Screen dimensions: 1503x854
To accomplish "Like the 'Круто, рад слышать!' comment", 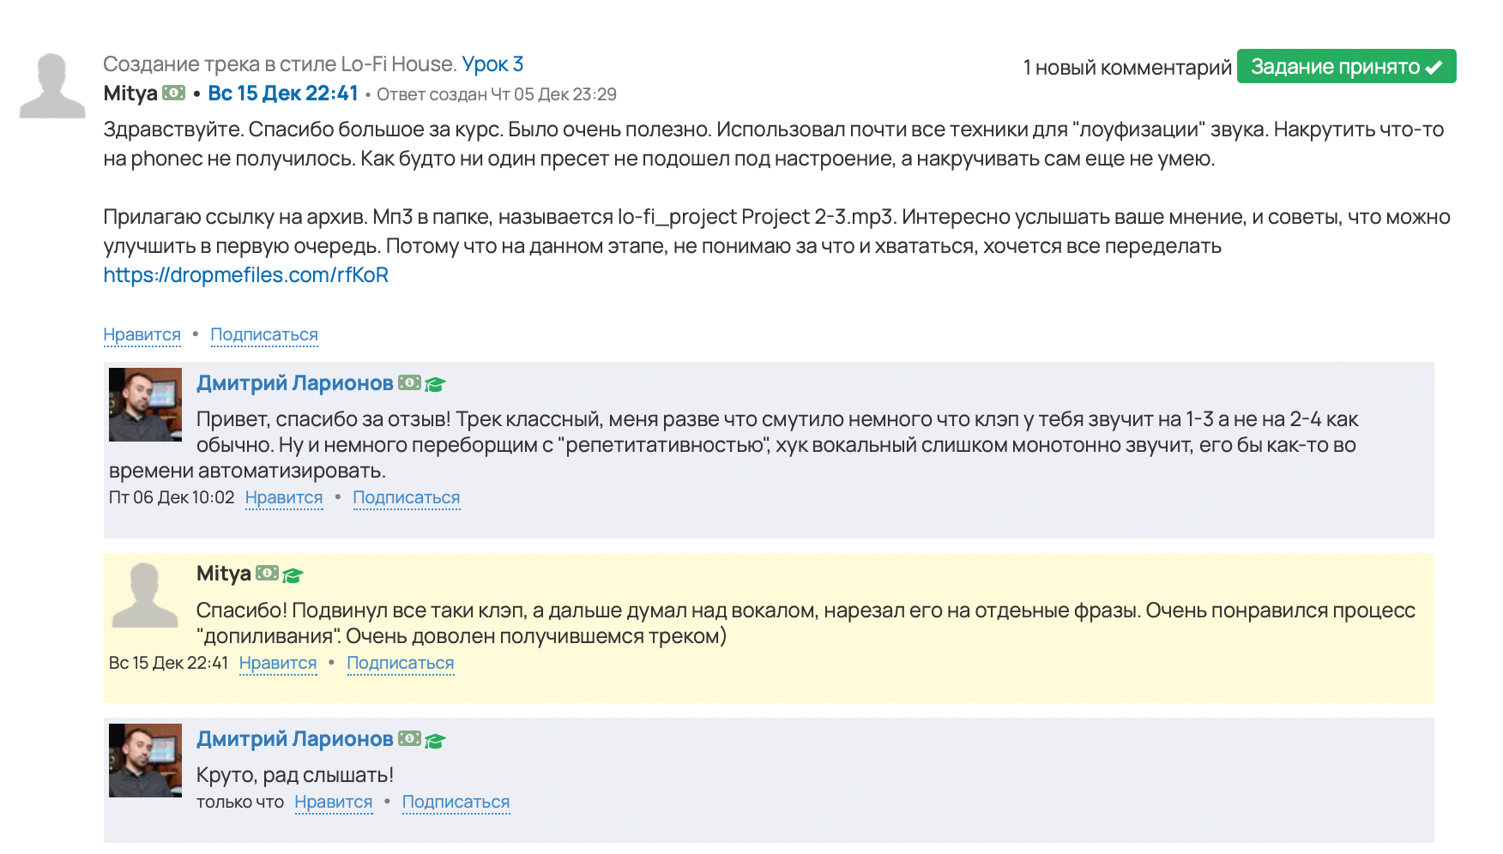I will [333, 802].
